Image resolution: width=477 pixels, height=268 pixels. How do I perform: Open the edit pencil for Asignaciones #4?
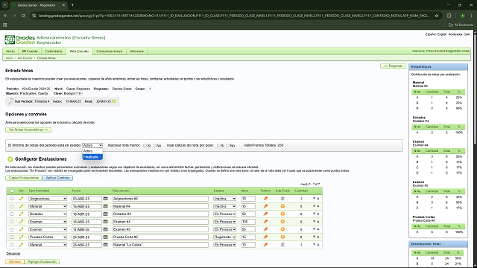click(x=21, y=199)
